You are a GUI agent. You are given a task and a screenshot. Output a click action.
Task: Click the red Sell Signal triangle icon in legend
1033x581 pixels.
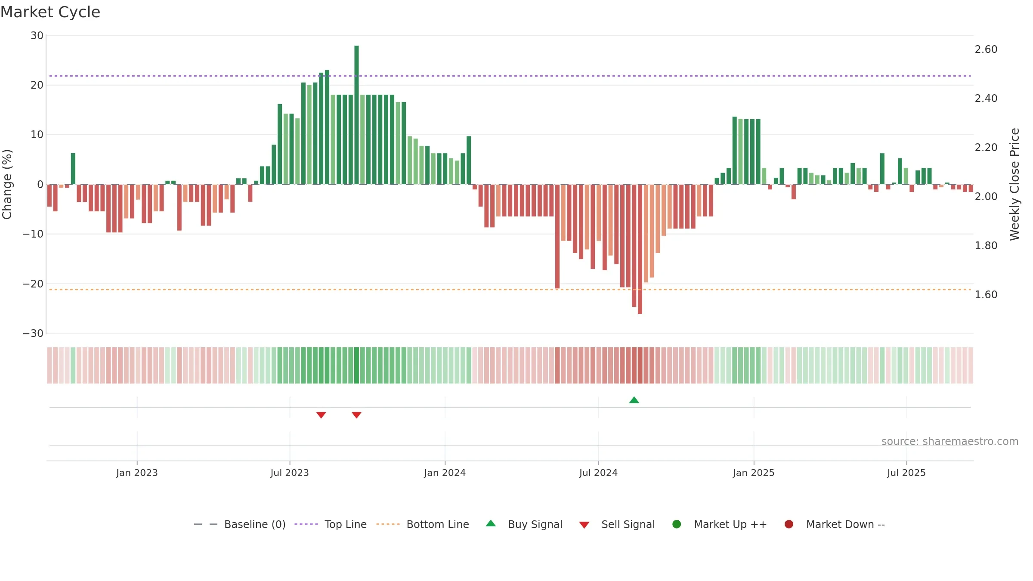pos(584,525)
